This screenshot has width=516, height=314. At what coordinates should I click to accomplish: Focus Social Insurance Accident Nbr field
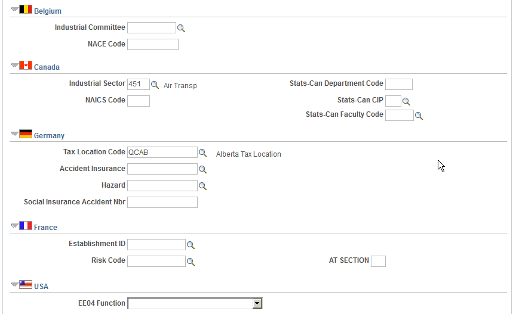162,203
